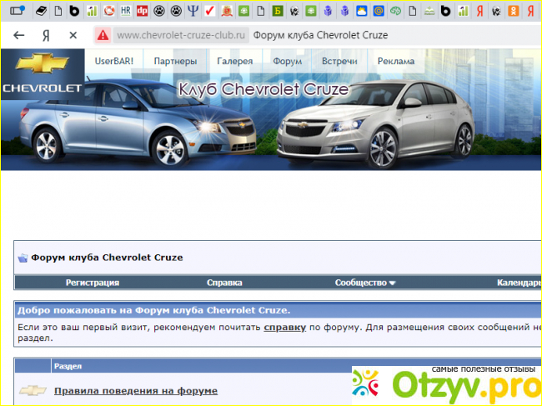Open the red 'dp' bookmark icon
542x406 pixels.
[143, 11]
